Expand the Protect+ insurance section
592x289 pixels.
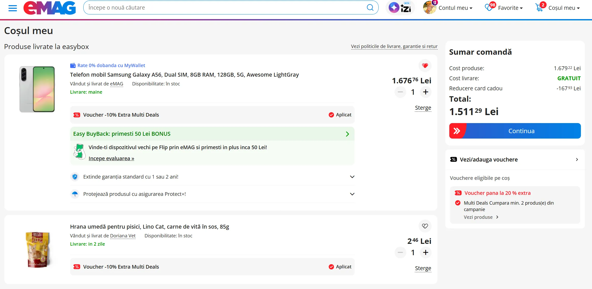tap(352, 194)
